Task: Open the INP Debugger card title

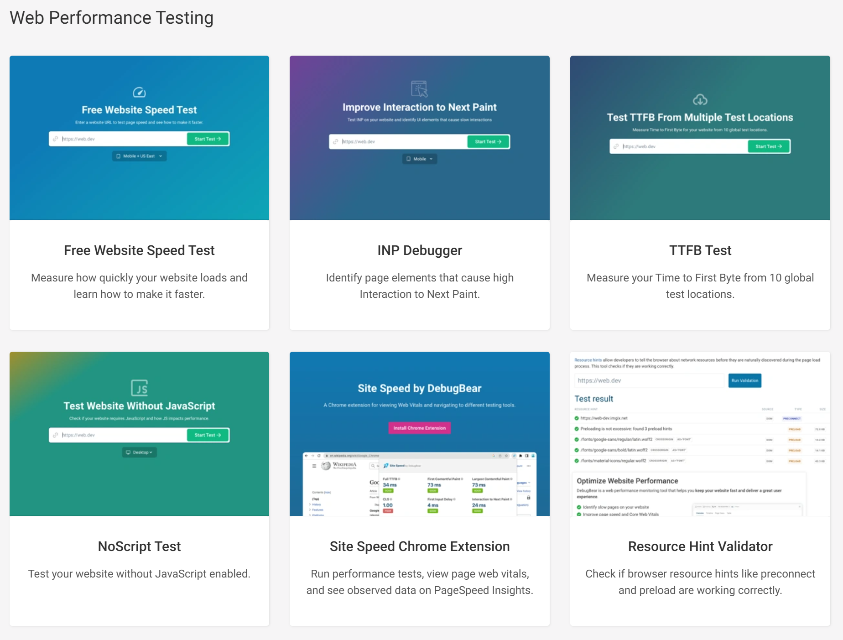Action: coord(419,250)
